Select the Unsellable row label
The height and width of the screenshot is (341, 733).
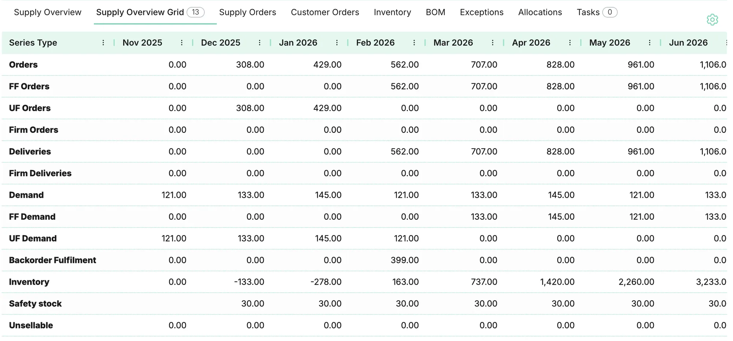31,326
